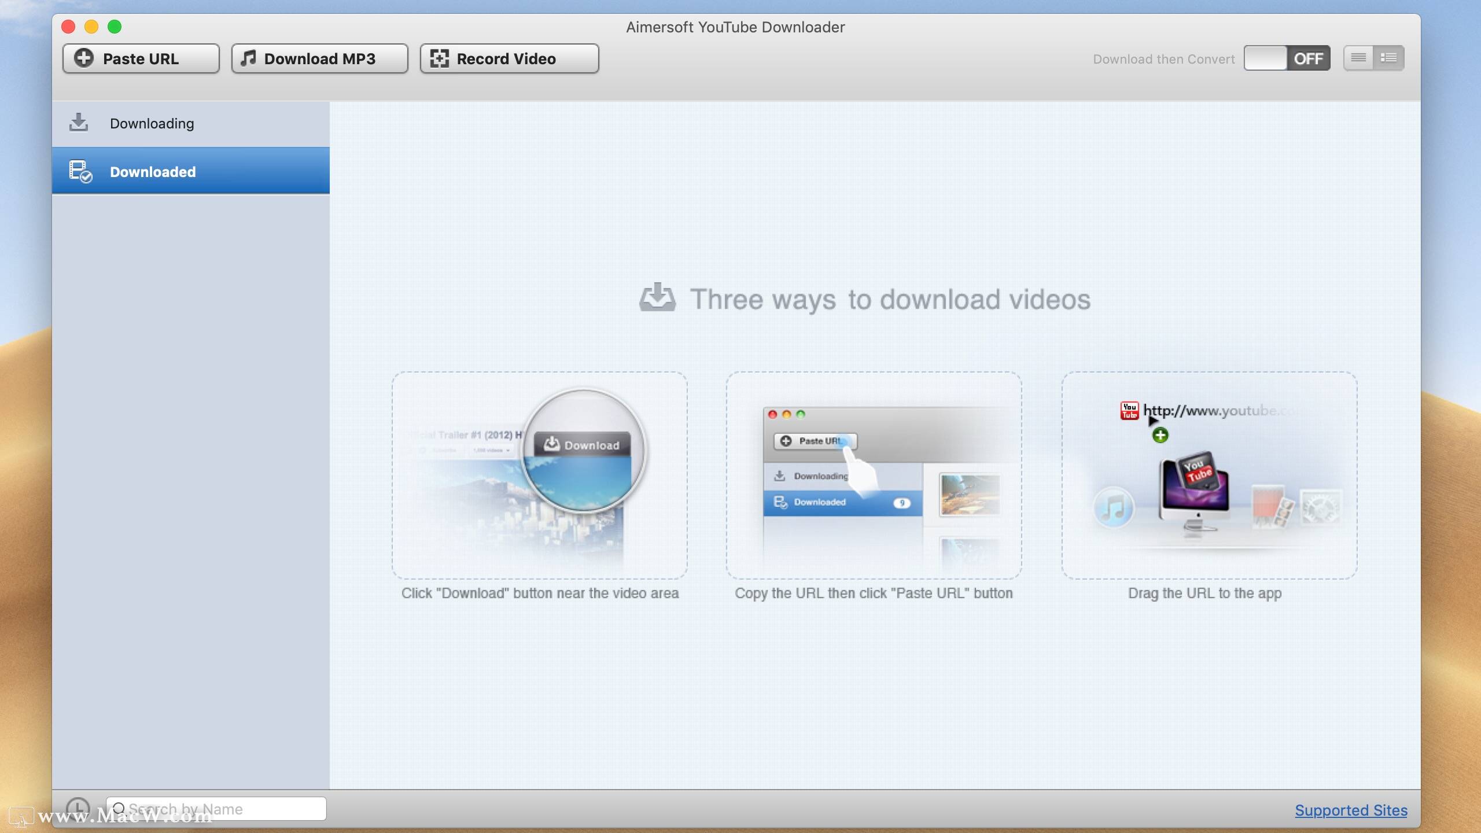Click the 'Download then Convert' label
Viewport: 1481px width, 833px height.
tap(1163, 59)
